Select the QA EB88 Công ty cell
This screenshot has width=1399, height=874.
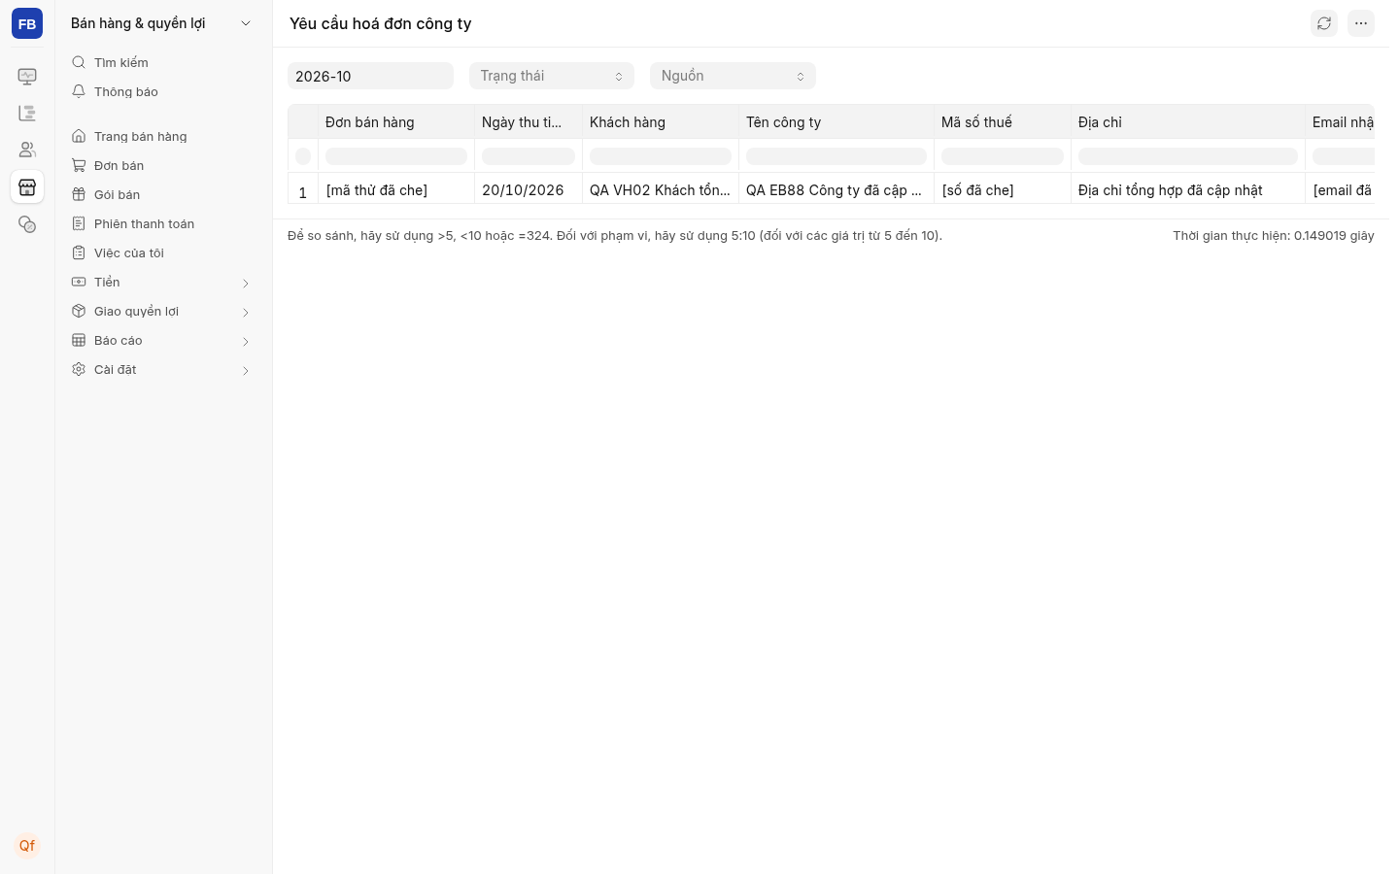tap(836, 189)
